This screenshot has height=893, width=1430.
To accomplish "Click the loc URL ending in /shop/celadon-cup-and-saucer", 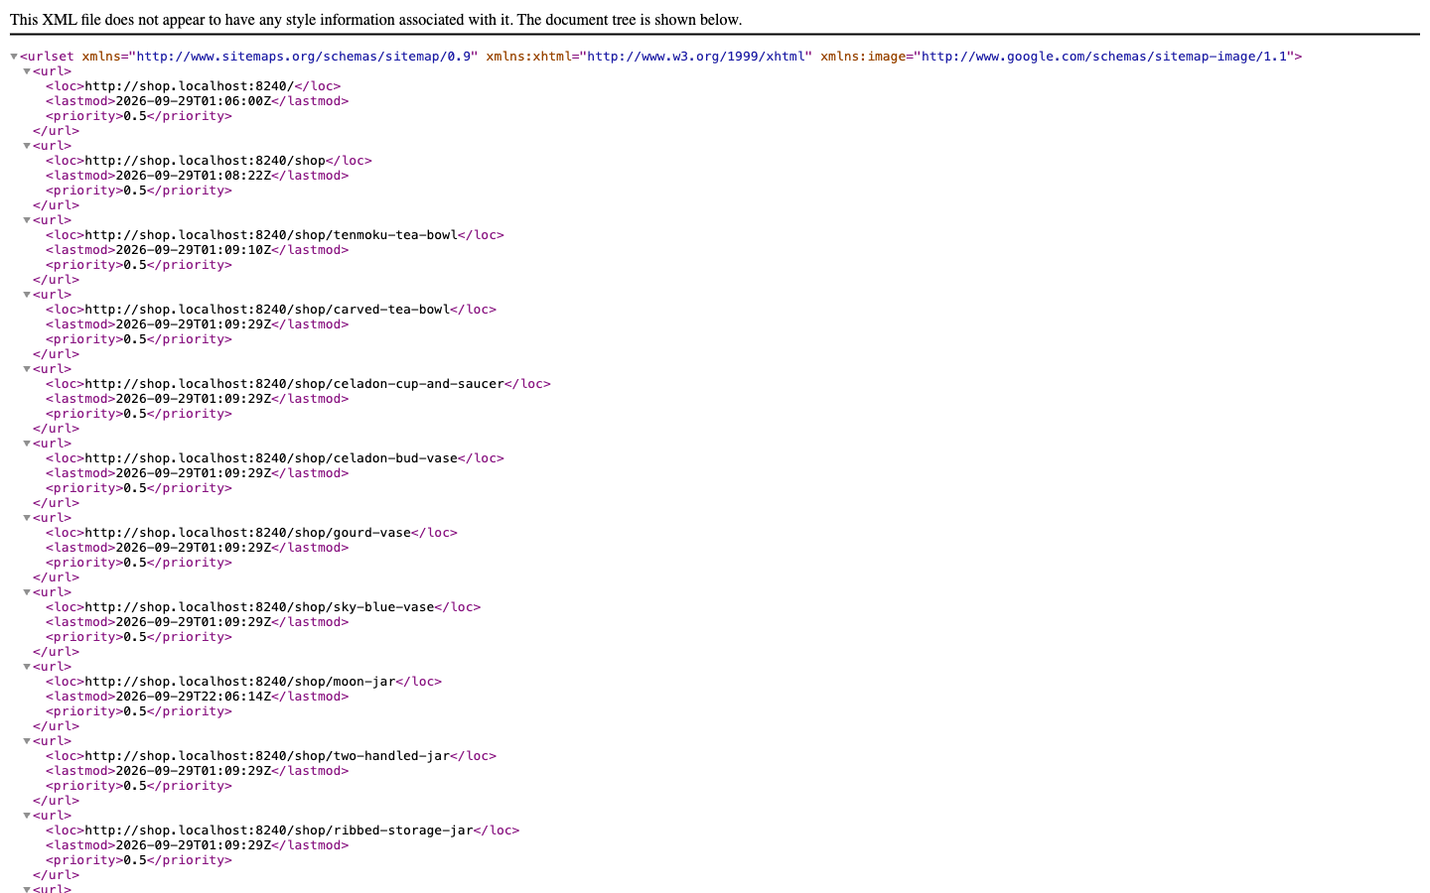I will point(295,384).
